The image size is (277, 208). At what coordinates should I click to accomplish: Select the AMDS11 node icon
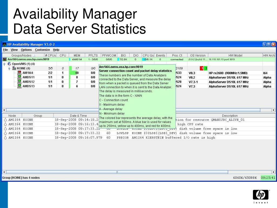[19, 77]
